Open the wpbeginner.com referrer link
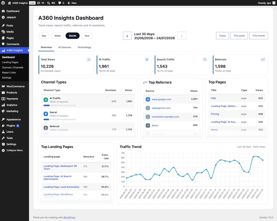 (161, 108)
